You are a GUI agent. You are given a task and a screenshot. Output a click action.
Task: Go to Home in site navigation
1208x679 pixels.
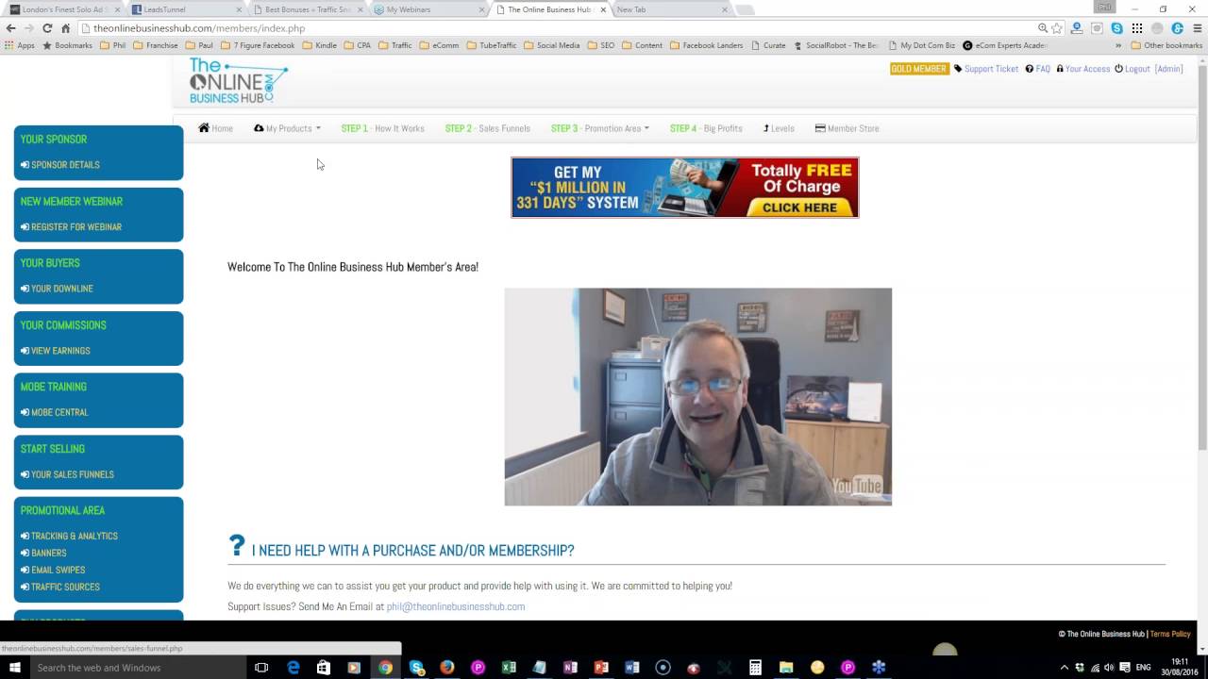(215, 128)
